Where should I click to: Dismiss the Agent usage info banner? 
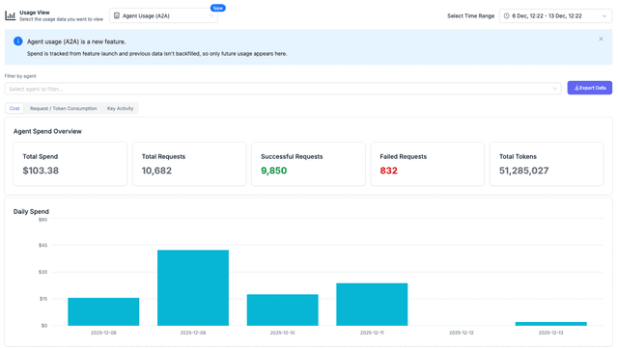click(601, 39)
